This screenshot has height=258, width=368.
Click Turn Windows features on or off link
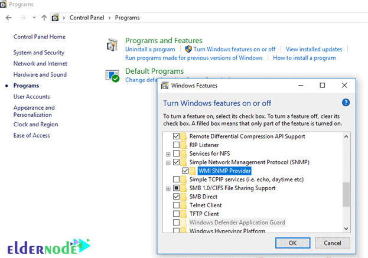point(235,49)
